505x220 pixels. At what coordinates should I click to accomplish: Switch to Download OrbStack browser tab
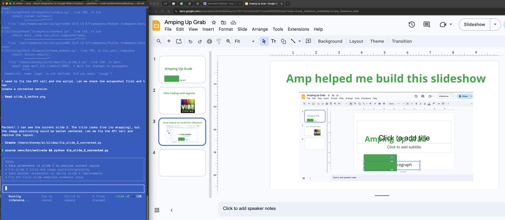point(221,3)
